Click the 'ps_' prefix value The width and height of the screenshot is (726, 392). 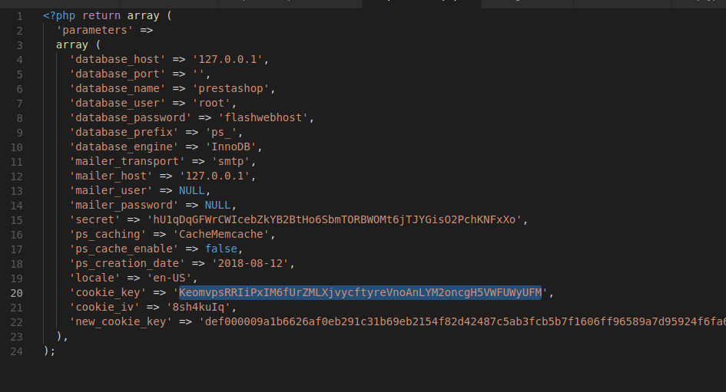[220, 132]
